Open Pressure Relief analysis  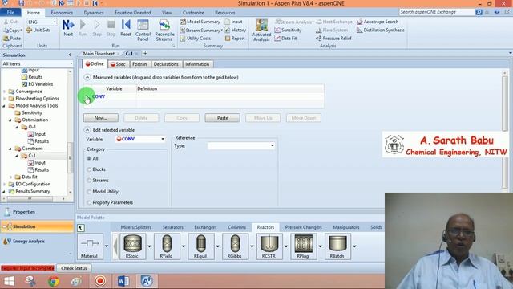tap(333, 39)
